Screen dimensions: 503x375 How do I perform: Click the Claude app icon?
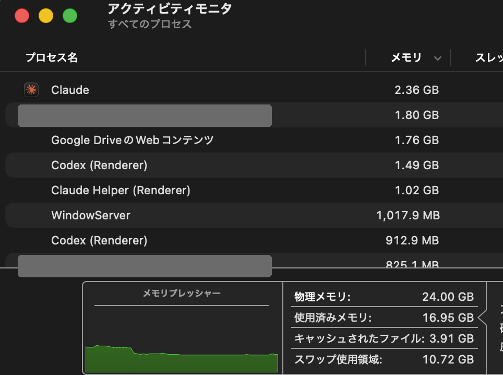31,90
